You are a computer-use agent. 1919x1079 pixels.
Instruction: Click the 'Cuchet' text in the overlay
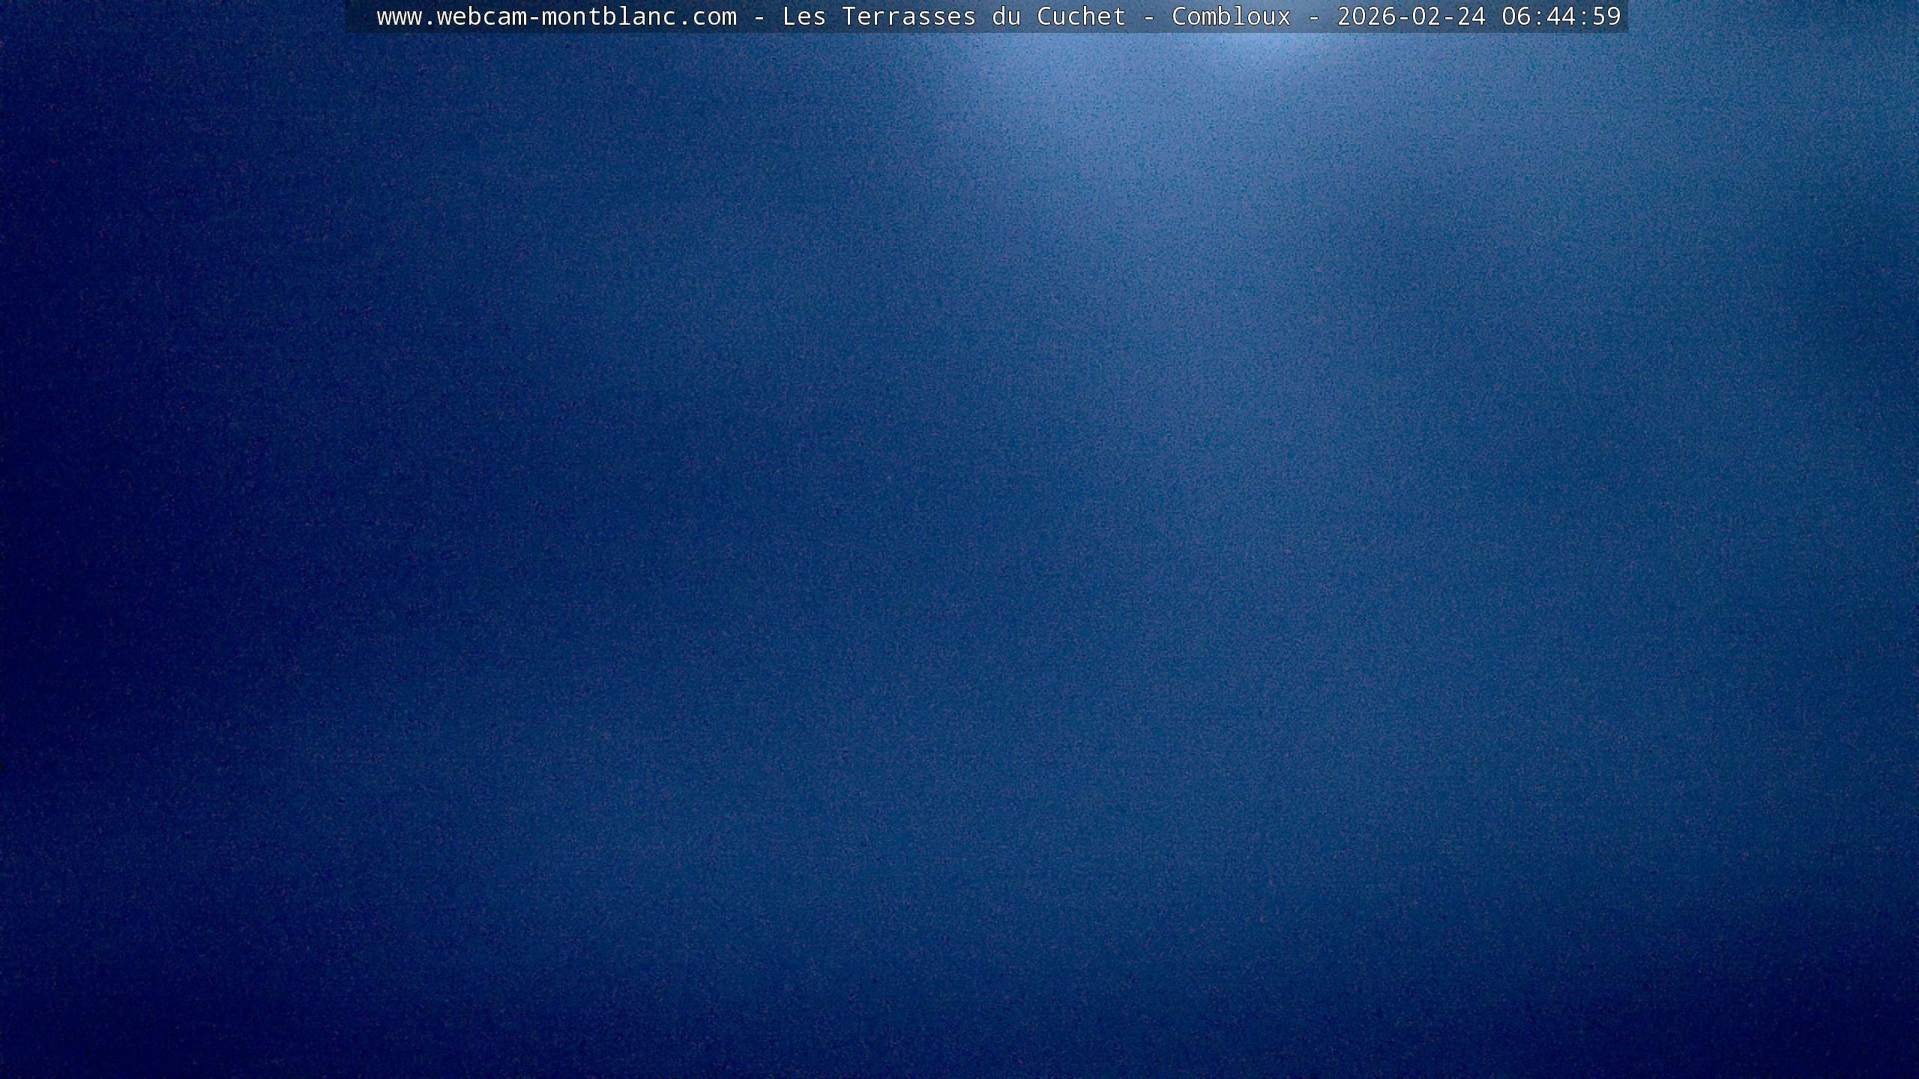(x=1081, y=16)
